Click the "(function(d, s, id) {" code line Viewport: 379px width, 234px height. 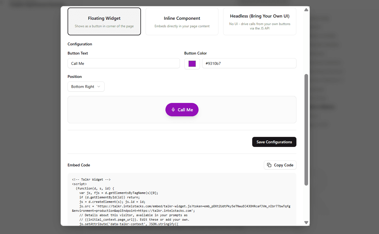95,188
